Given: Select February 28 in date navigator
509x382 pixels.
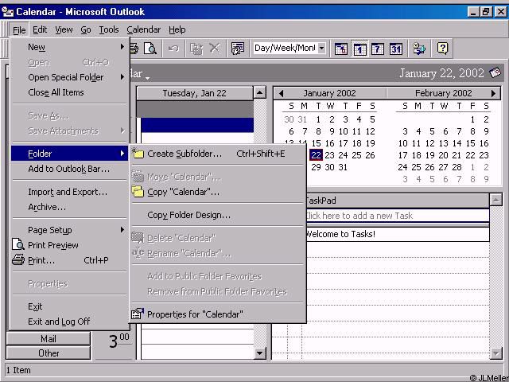Looking at the screenshot, I should 457,167.
